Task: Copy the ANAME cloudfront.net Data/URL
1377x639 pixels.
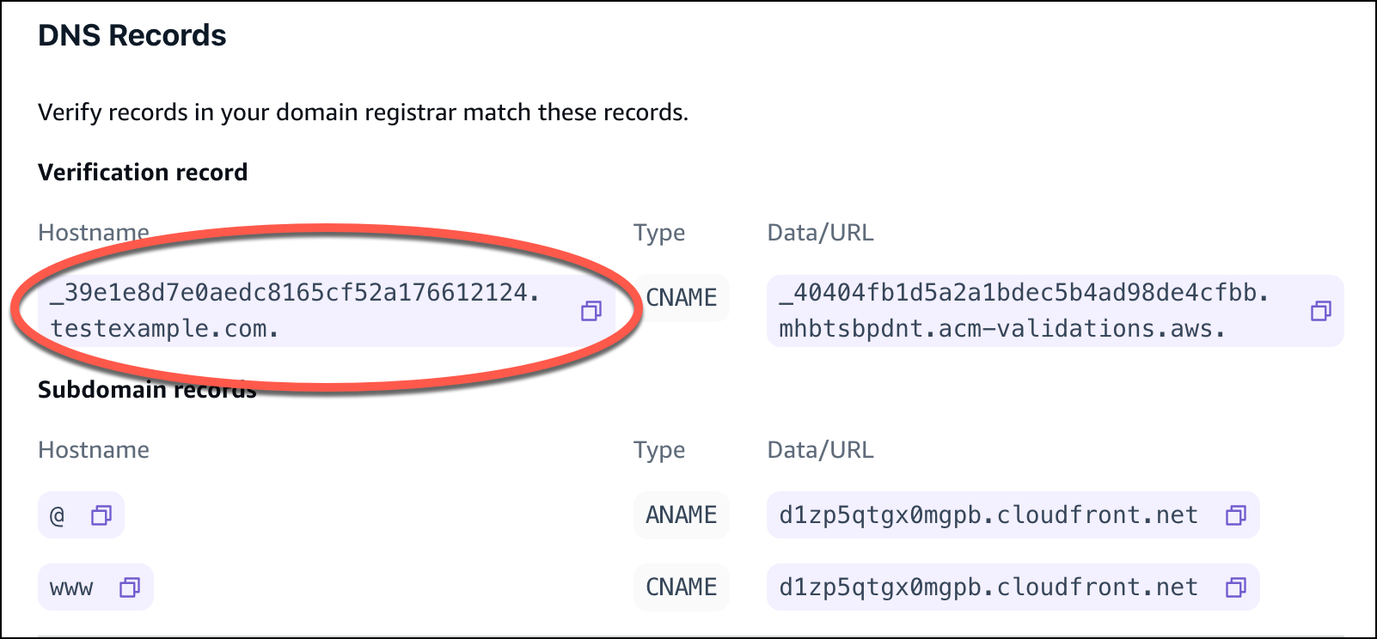Action: (1235, 515)
